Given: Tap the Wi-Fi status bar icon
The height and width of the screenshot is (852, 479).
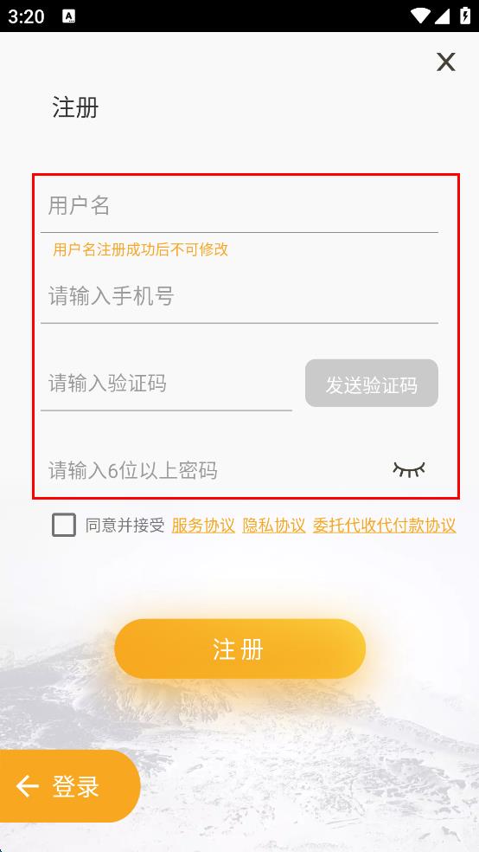Looking at the screenshot, I should [x=420, y=16].
